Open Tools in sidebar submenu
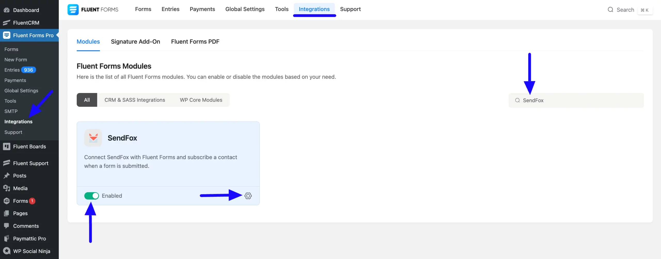 (10, 101)
